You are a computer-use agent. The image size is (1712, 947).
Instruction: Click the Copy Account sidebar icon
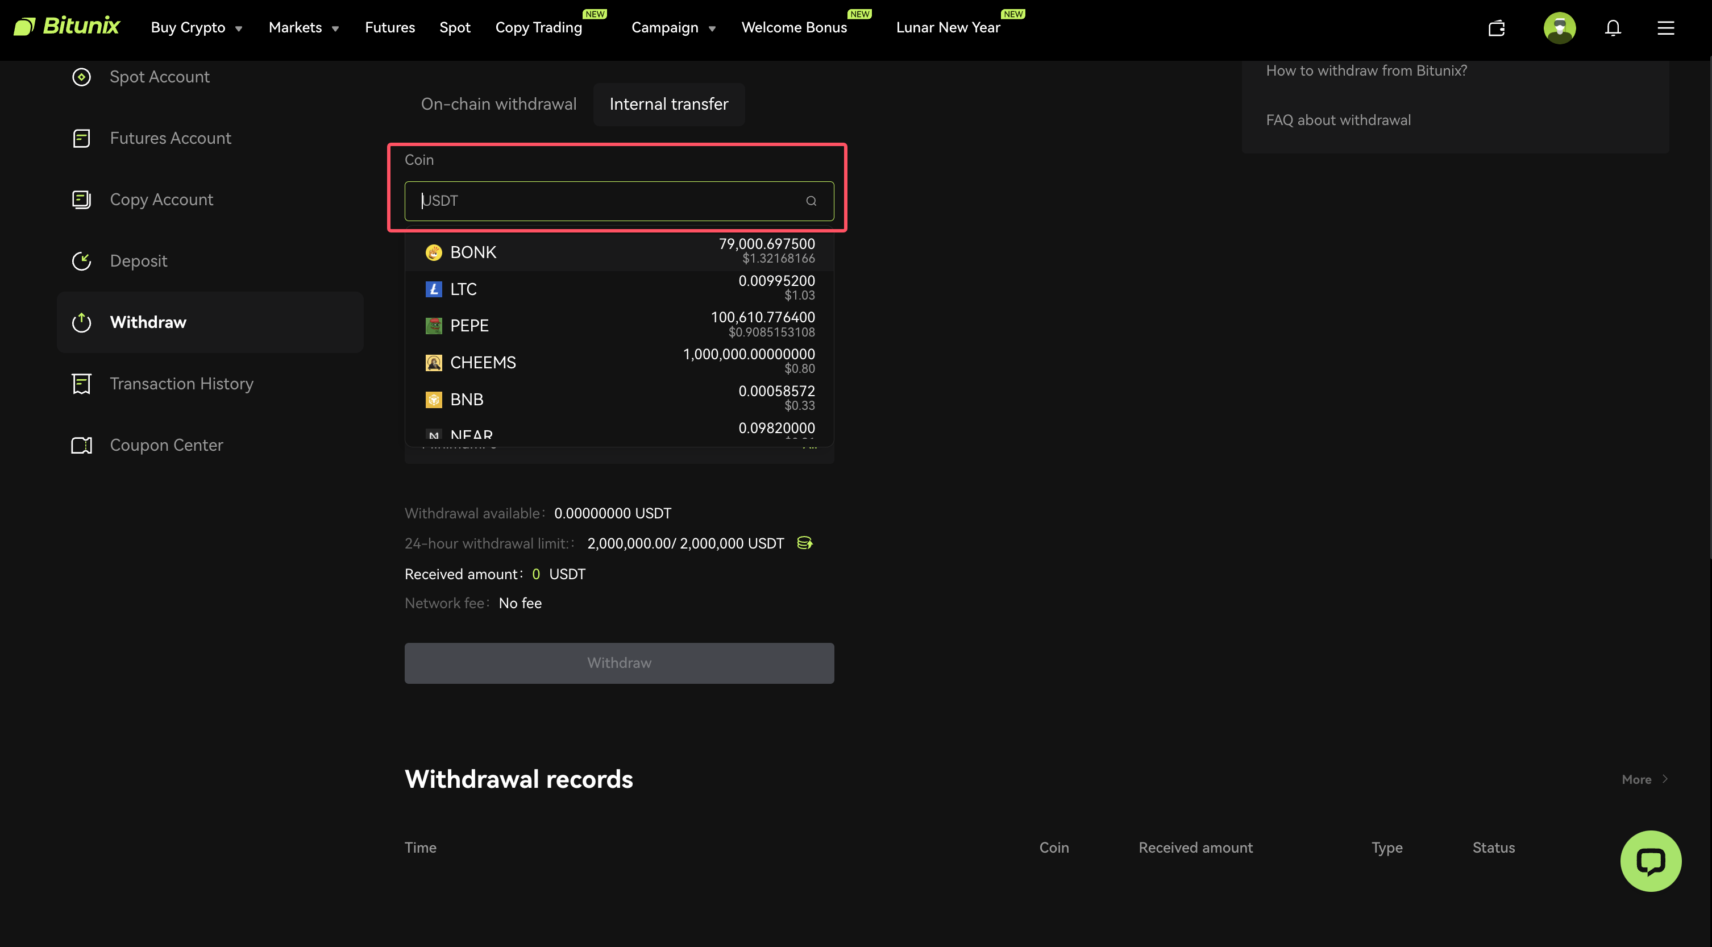81,200
